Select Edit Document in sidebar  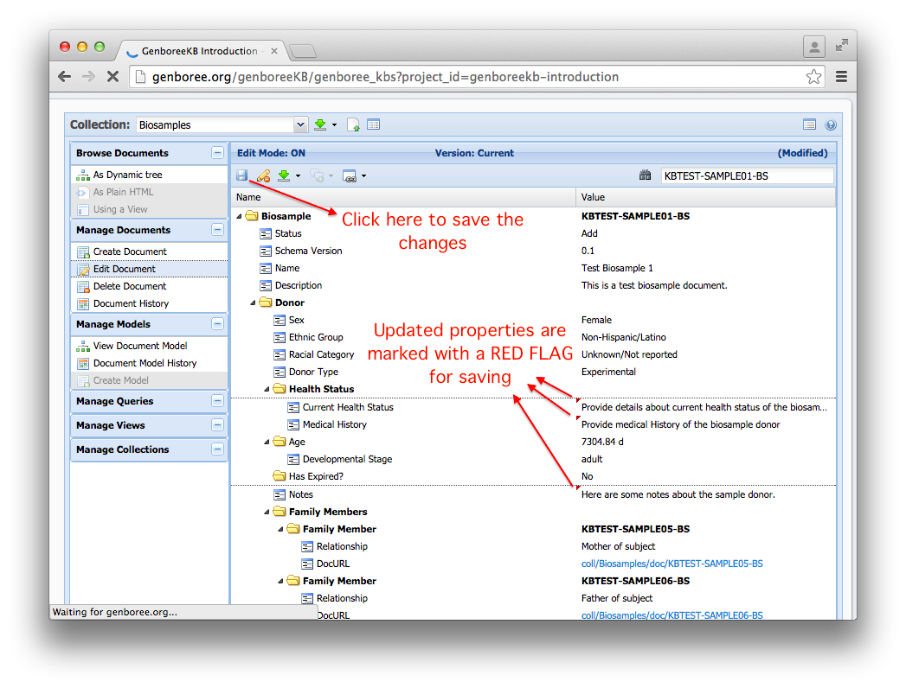point(149,269)
